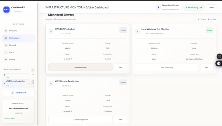Click the main sidebar vertical scrollbar
This screenshot has width=222, height=126.
38,64
